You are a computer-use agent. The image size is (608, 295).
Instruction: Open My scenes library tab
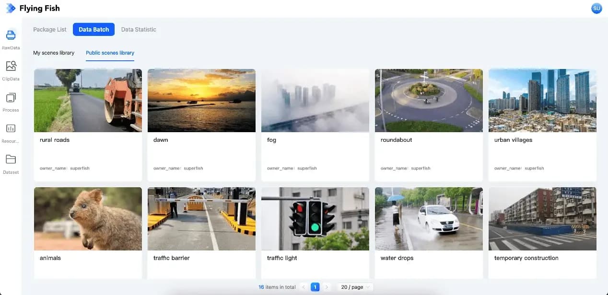(x=54, y=53)
